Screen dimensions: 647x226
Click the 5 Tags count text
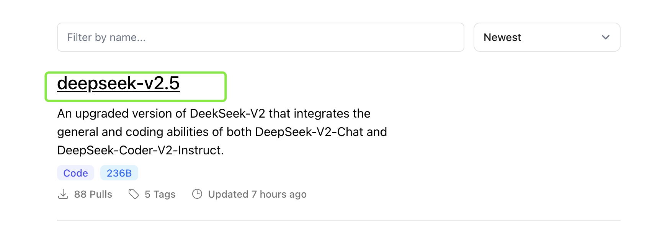click(x=160, y=194)
